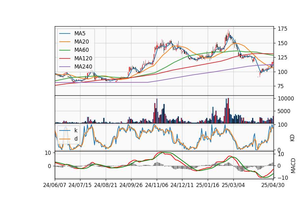This screenshot has width=304, height=218.
Task: Click the 10 label on MACD left axis
Action: [48, 153]
